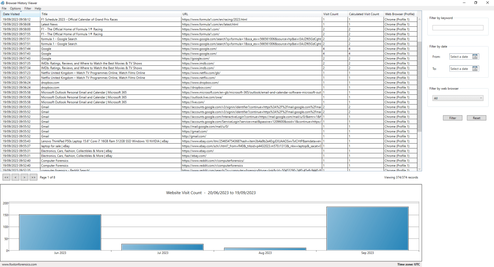Click the 'https://gmail.com/' URL cell
The height and width of the screenshot is (267, 494).
click(x=252, y=131)
